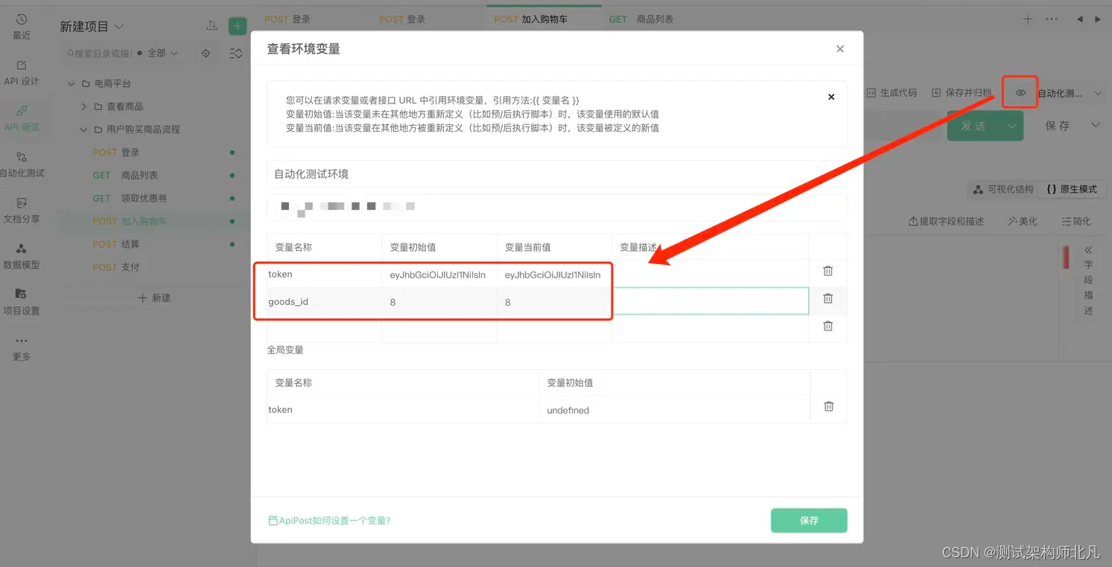Image resolution: width=1112 pixels, height=567 pixels.
Task: Click the locate target icon next to 全部
Action: click(x=206, y=53)
